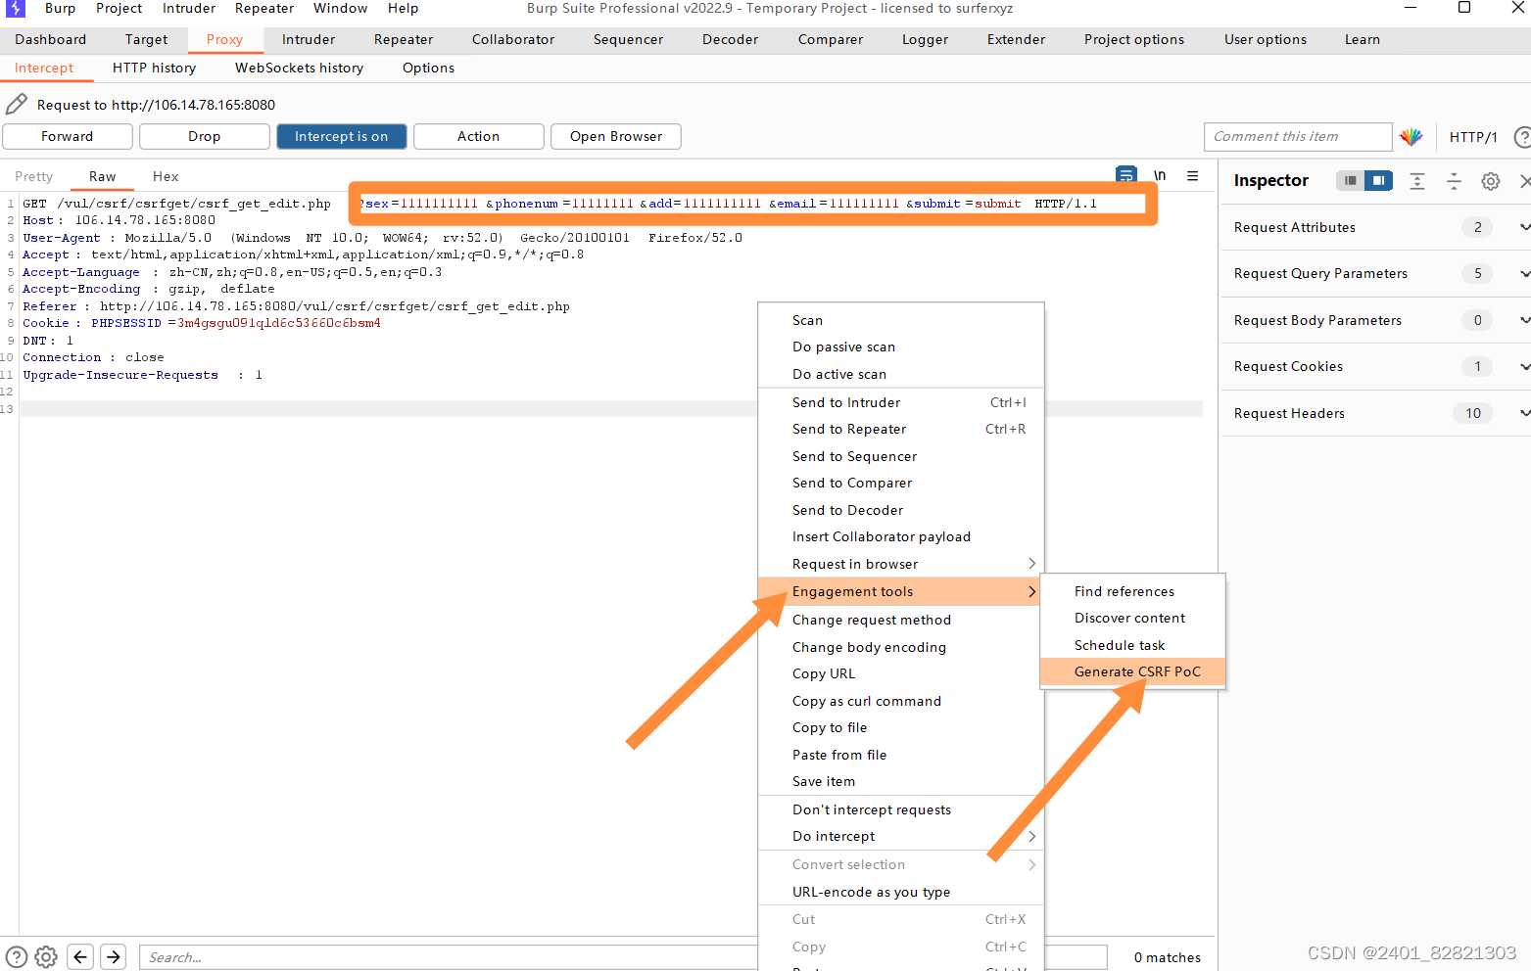Open Inspector settings gear

[1491, 181]
